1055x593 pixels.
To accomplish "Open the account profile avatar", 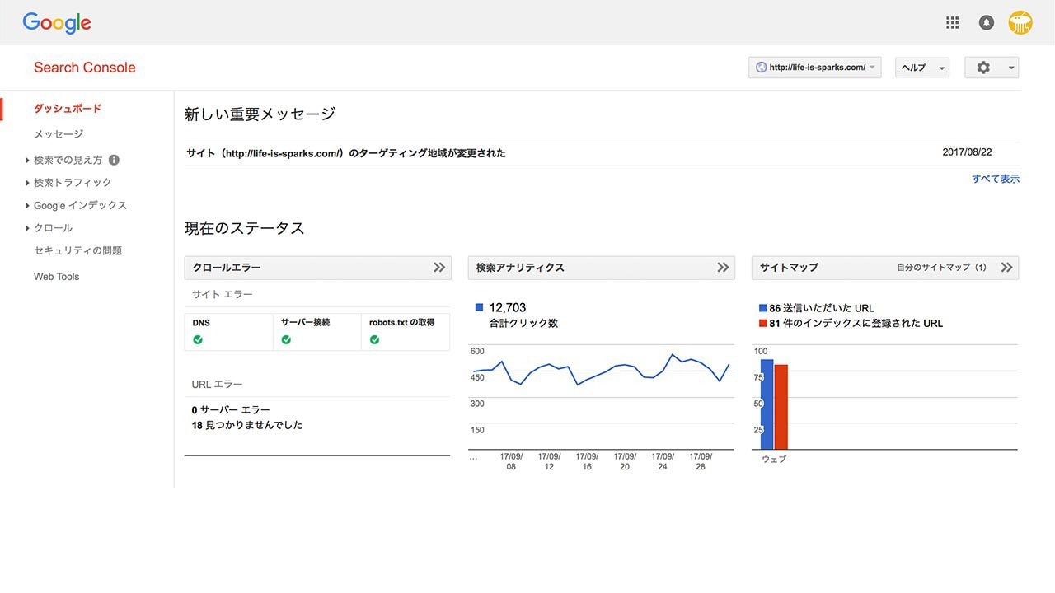I will (x=1020, y=23).
